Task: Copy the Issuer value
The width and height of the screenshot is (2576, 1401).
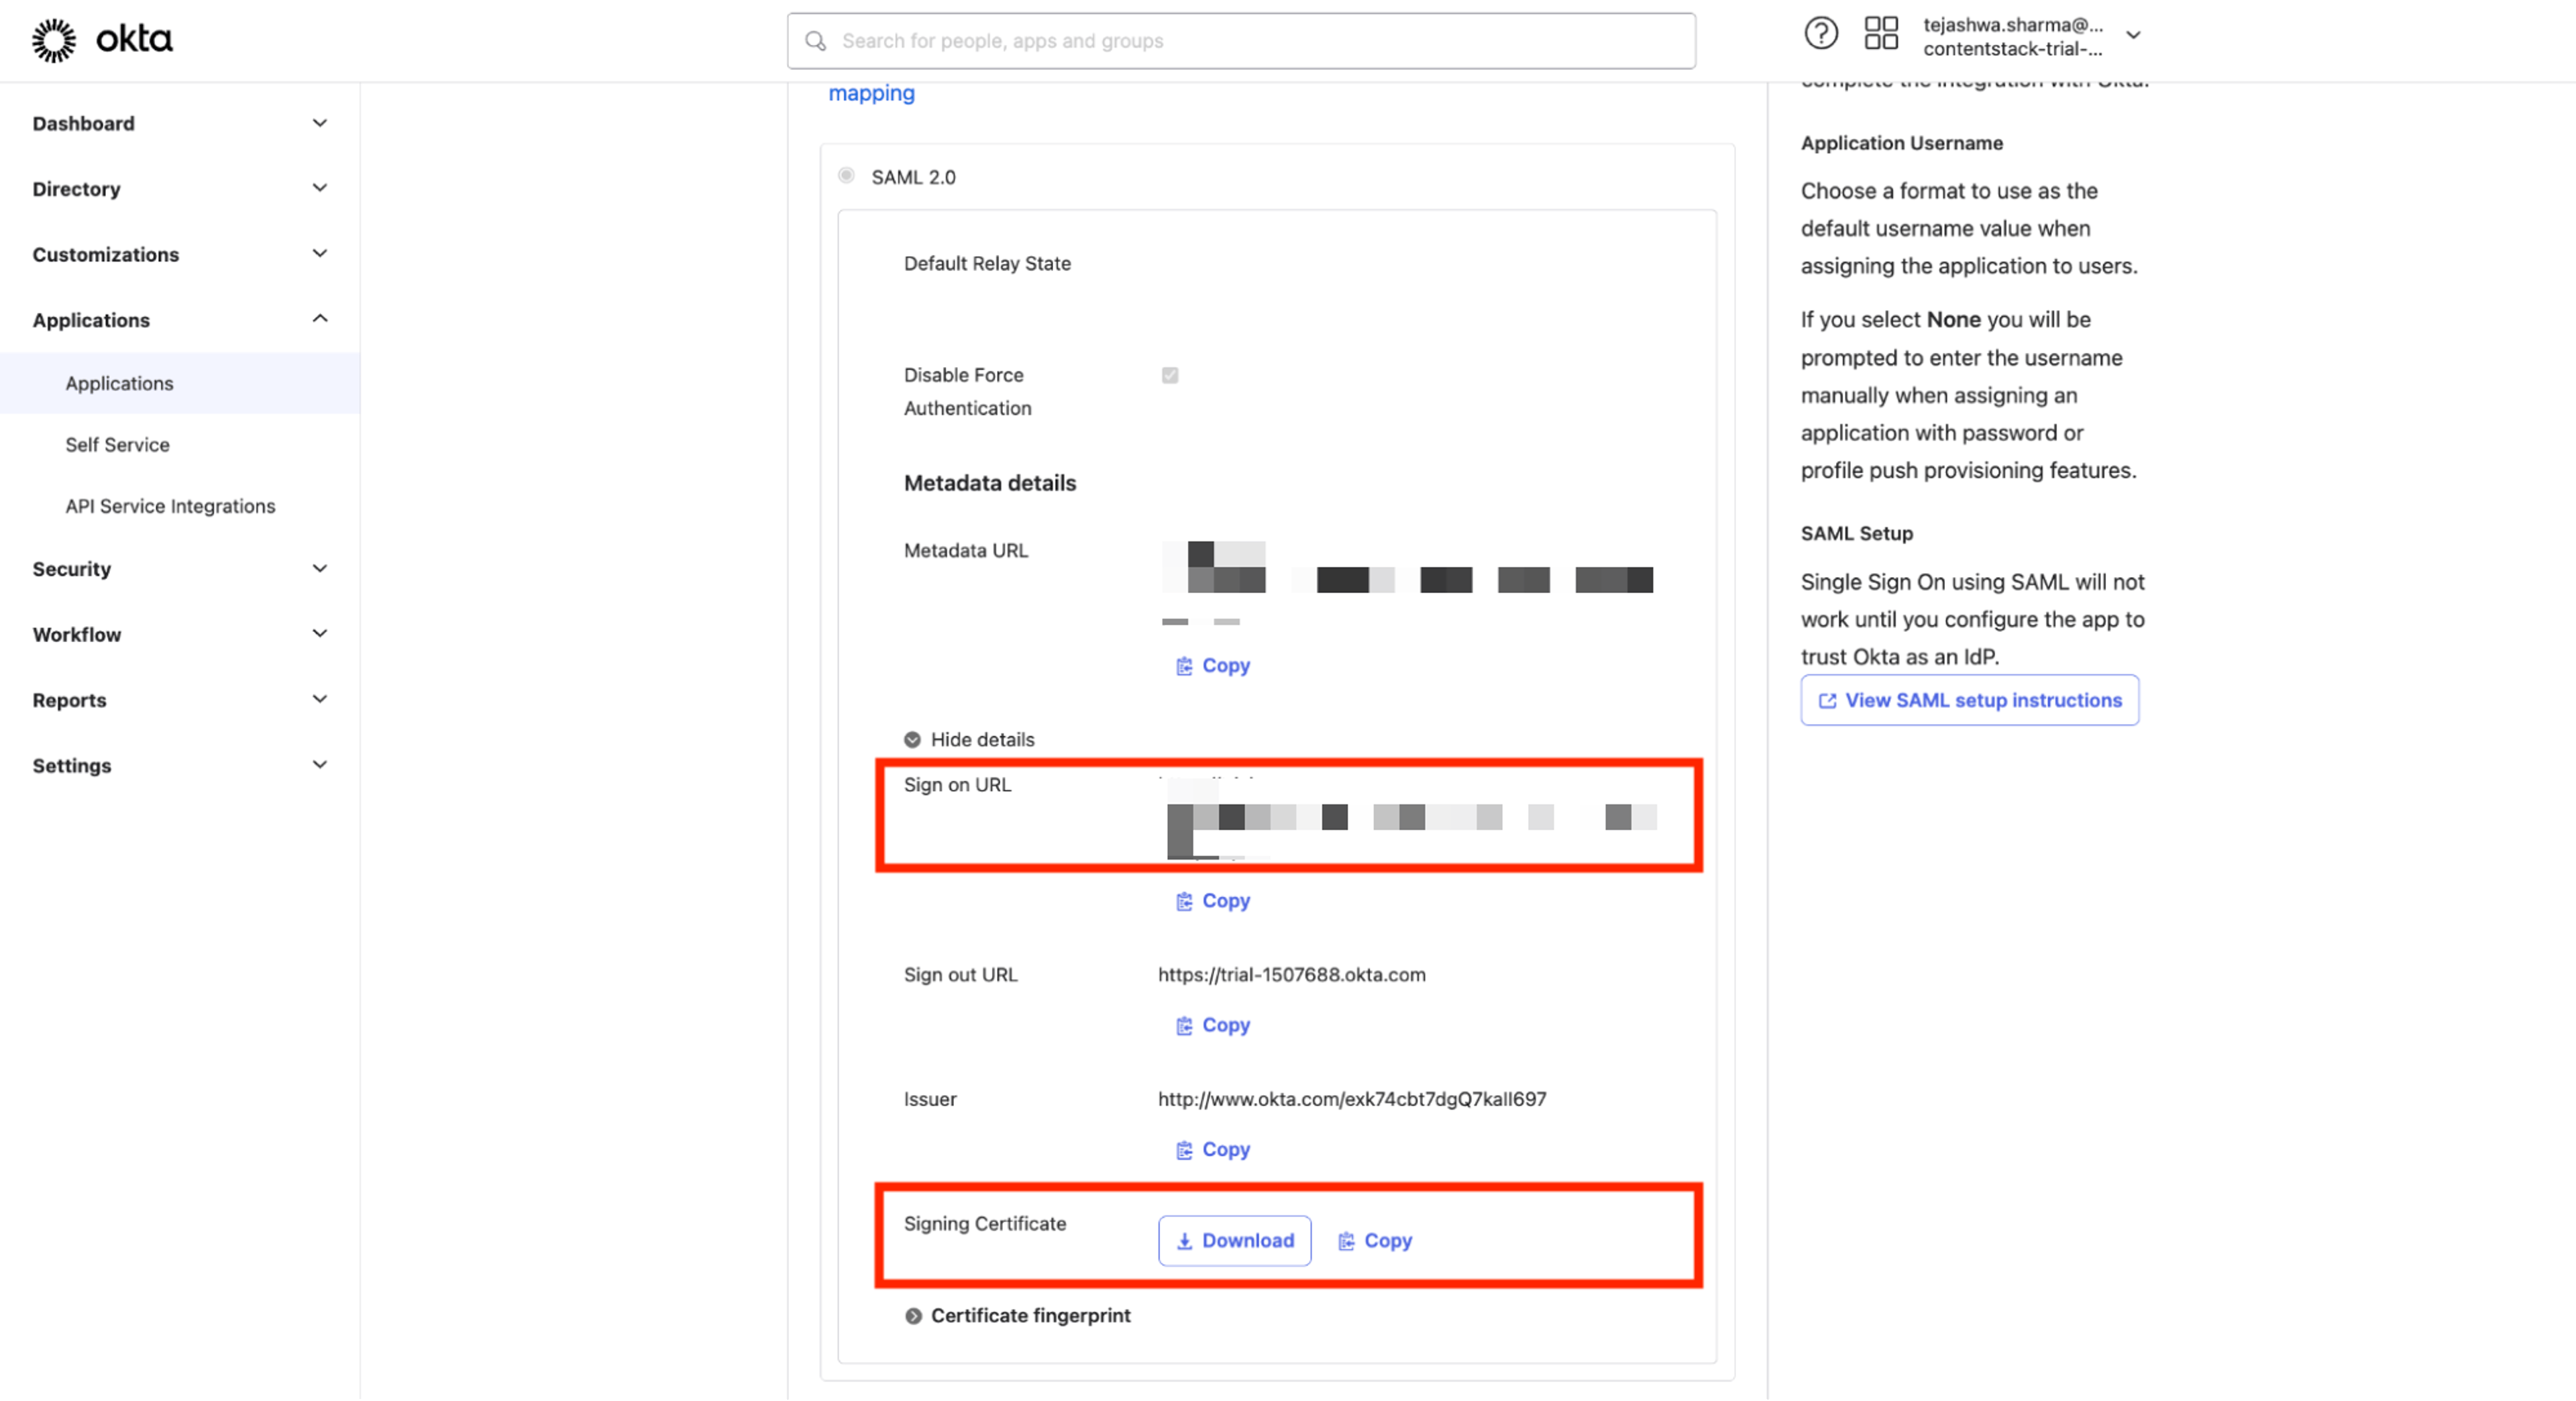Action: point(1212,1150)
